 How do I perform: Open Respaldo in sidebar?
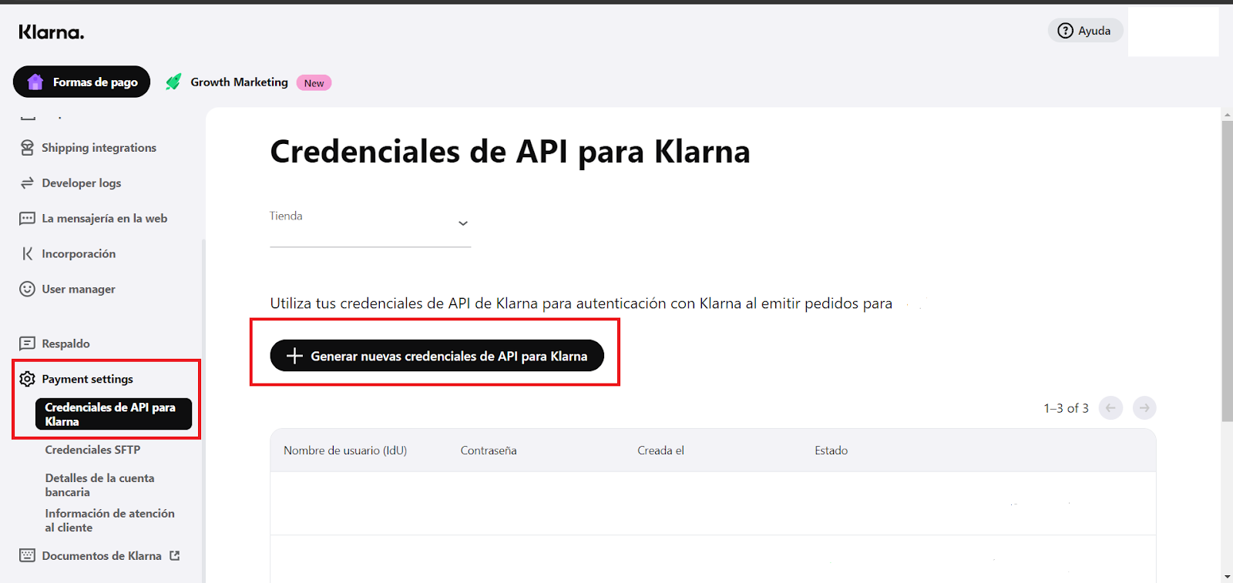[66, 343]
